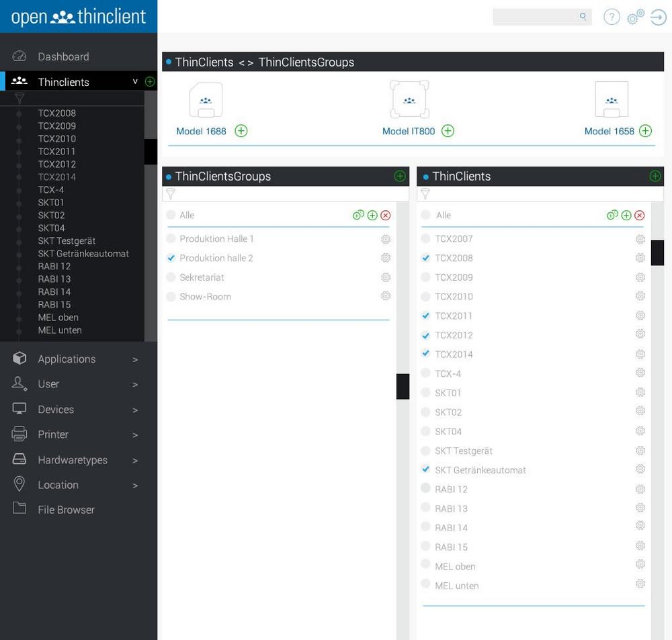Check the Produktion Halle 1 group
The image size is (672, 640).
point(171,238)
